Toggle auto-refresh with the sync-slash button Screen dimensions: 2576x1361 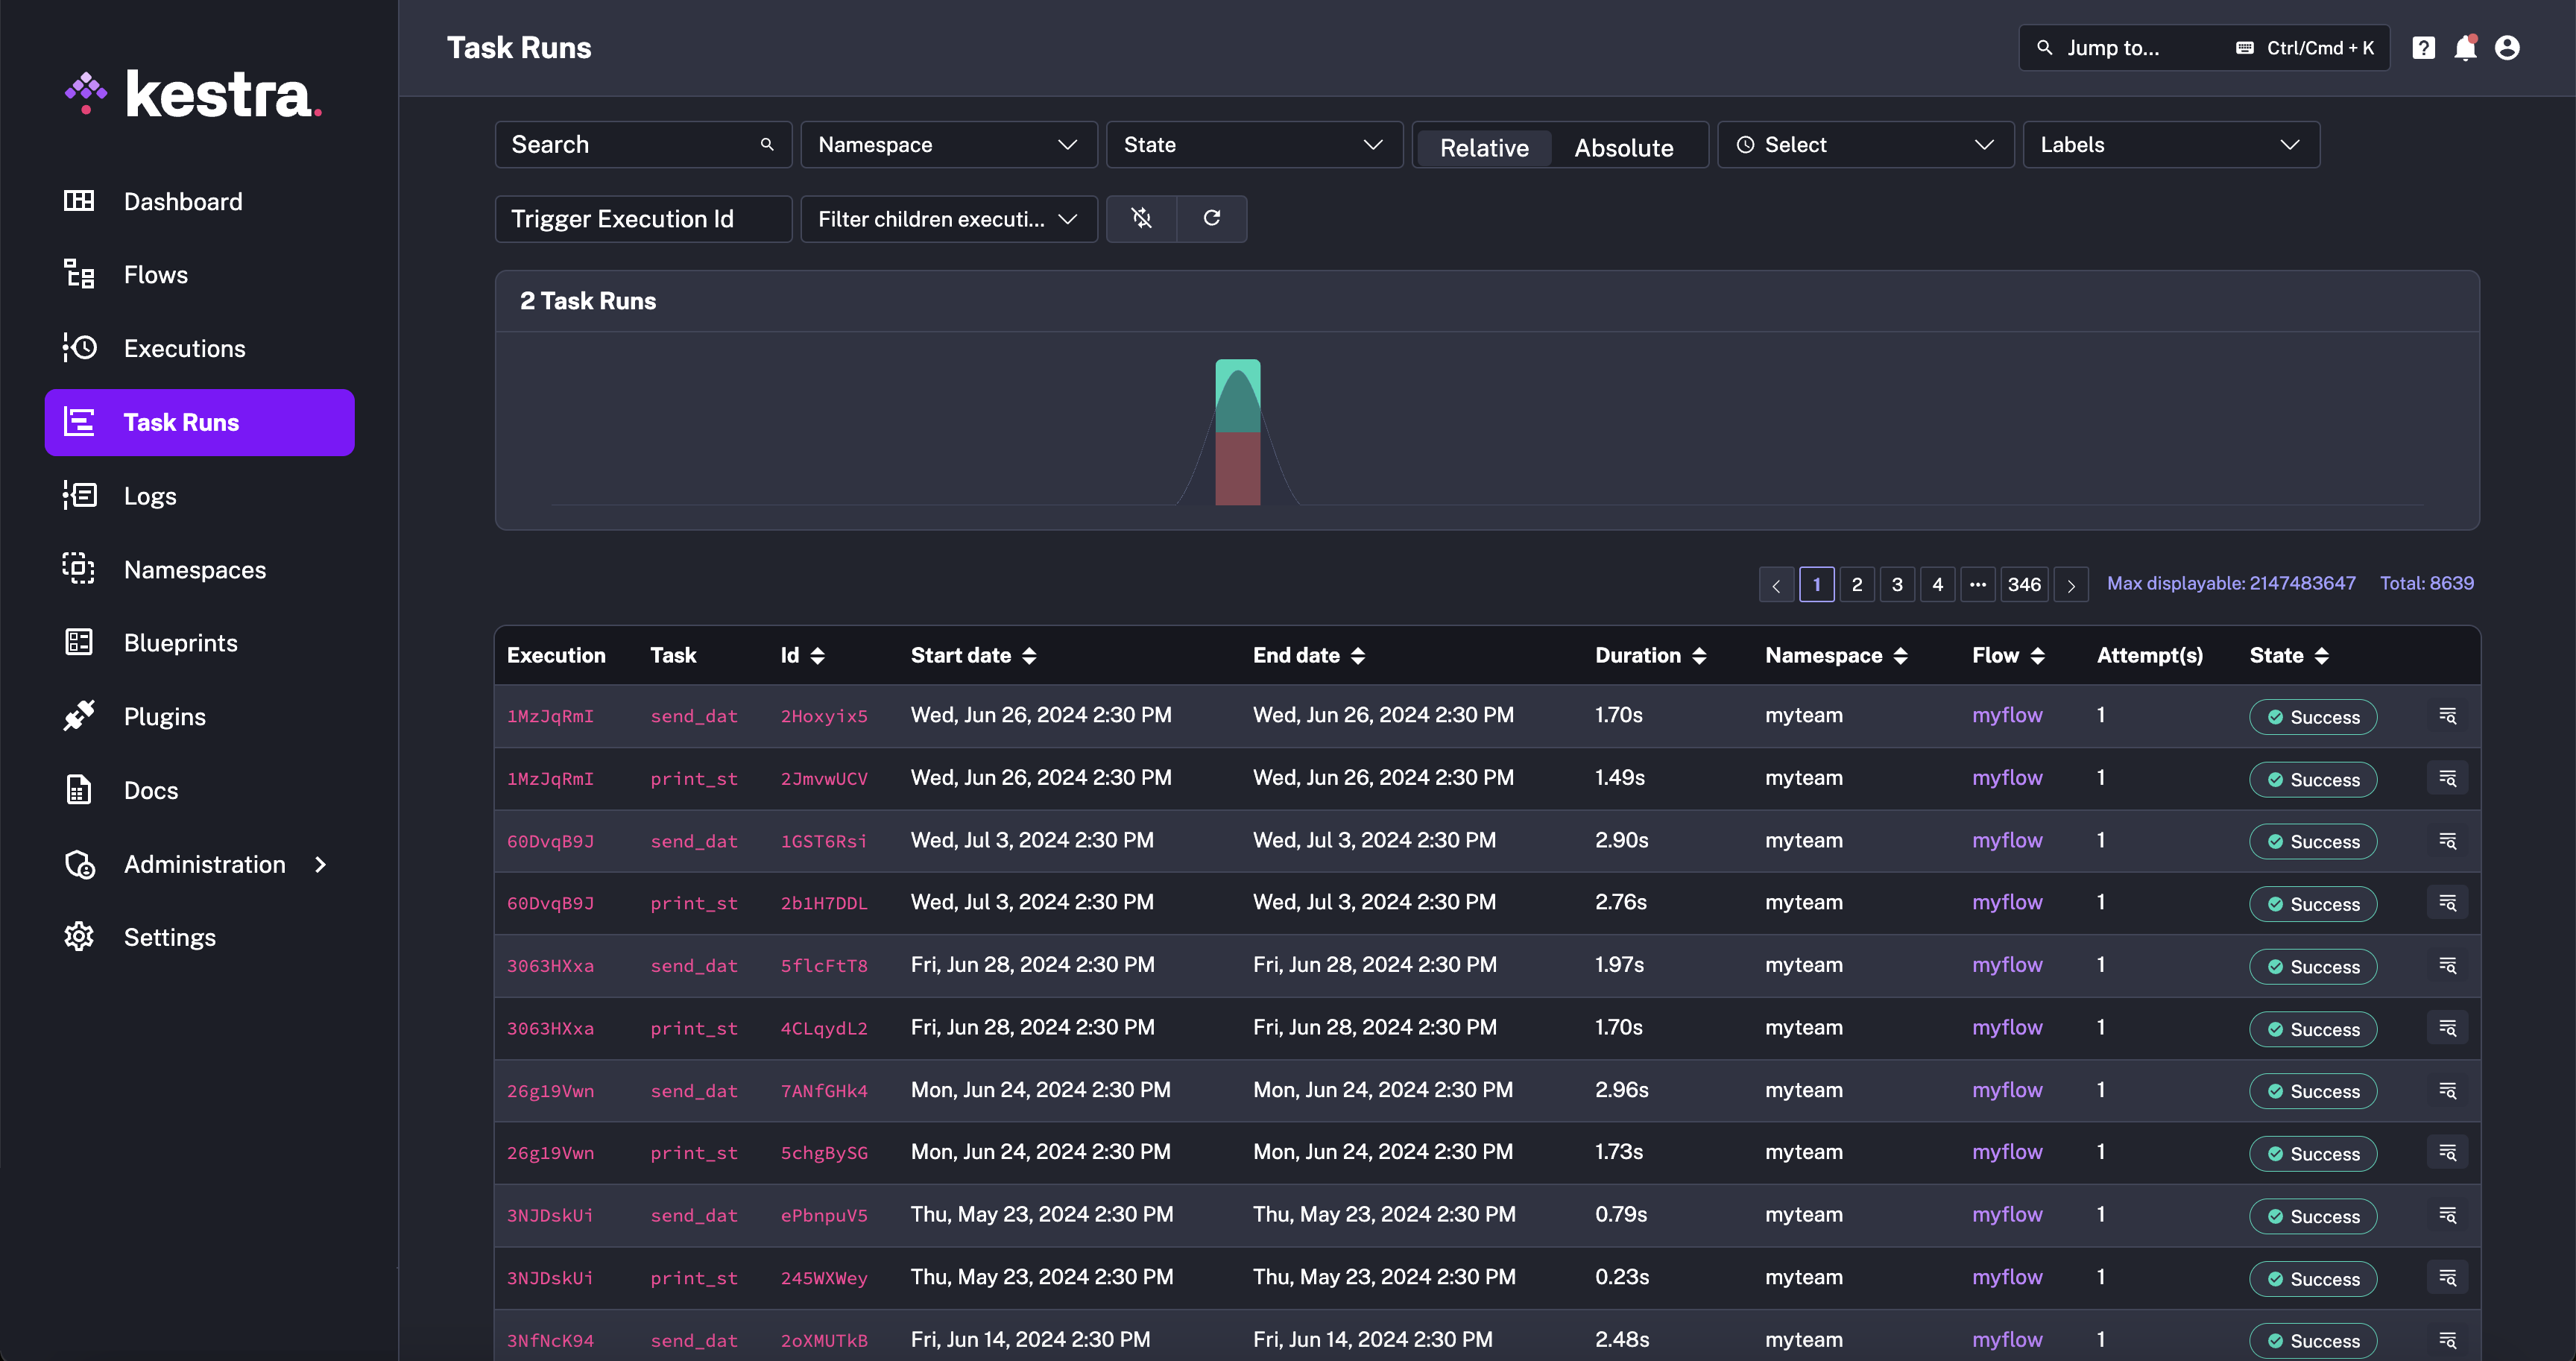click(1141, 218)
